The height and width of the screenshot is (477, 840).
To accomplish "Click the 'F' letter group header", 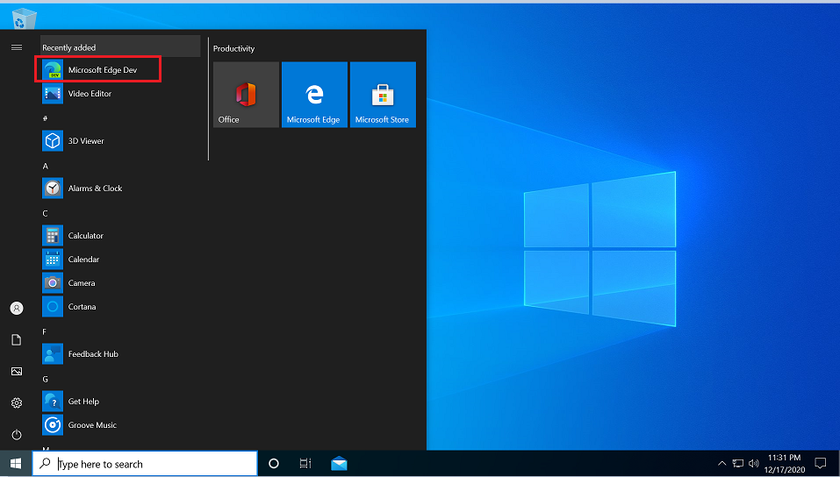I will coord(45,332).
